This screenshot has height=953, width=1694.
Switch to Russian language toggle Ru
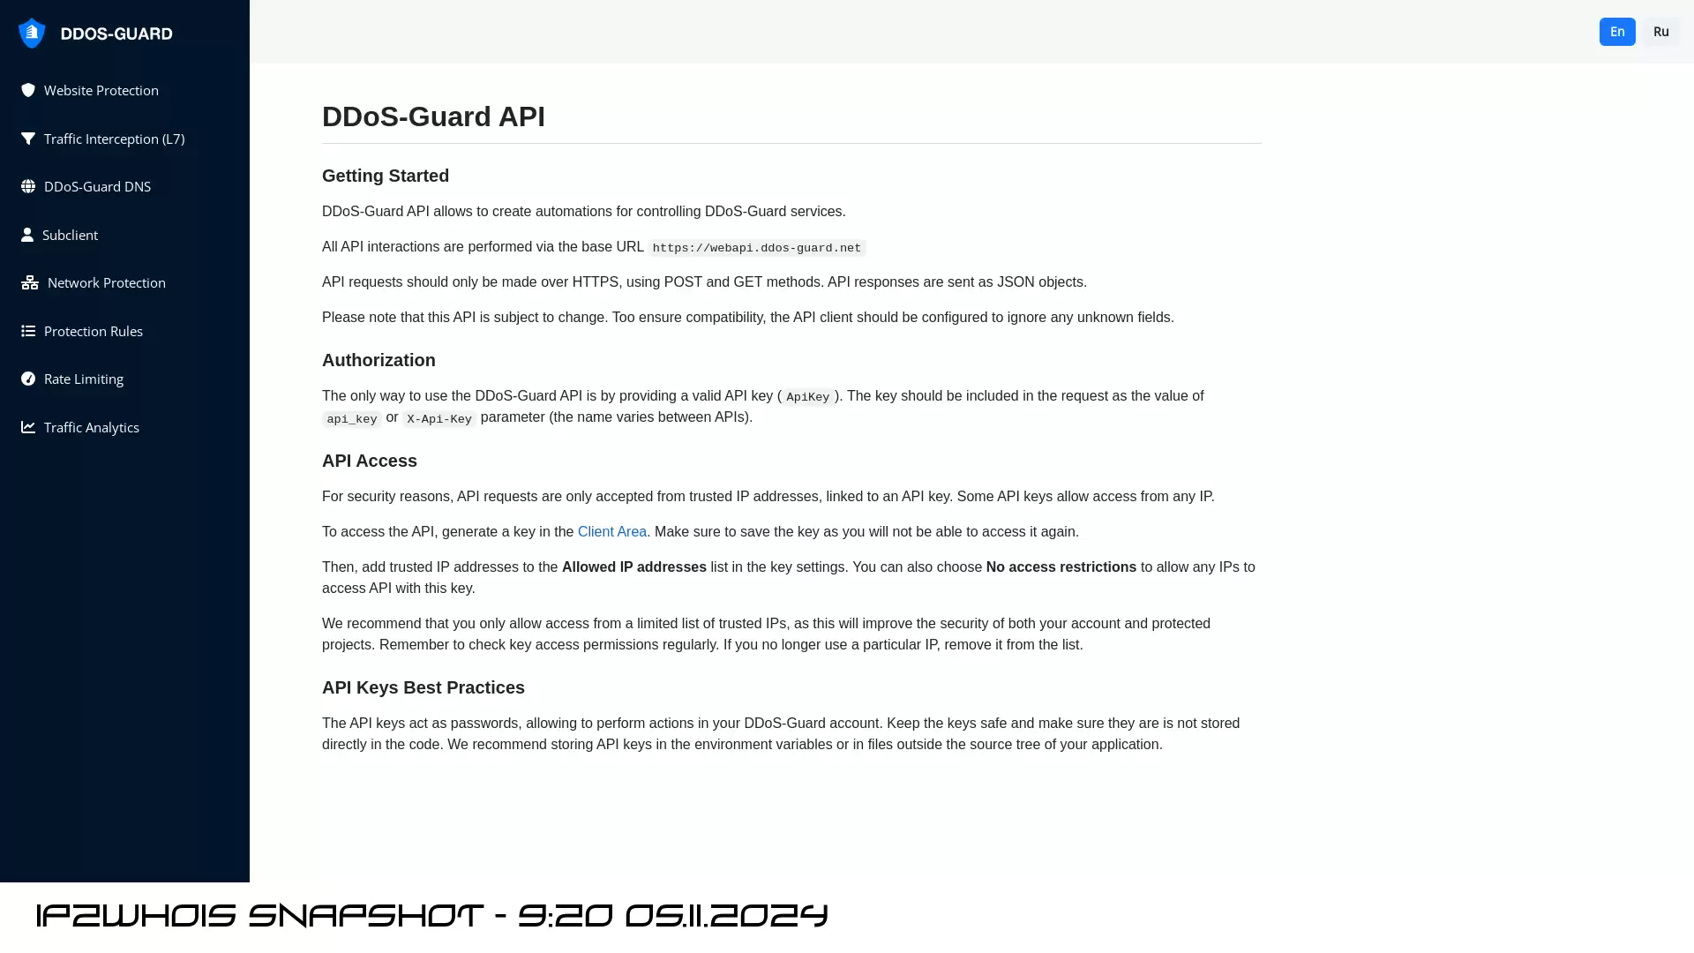(1661, 32)
